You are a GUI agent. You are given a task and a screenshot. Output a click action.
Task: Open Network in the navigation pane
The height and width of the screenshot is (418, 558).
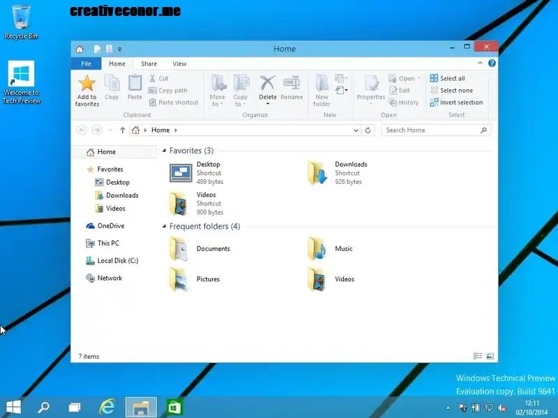(104, 278)
